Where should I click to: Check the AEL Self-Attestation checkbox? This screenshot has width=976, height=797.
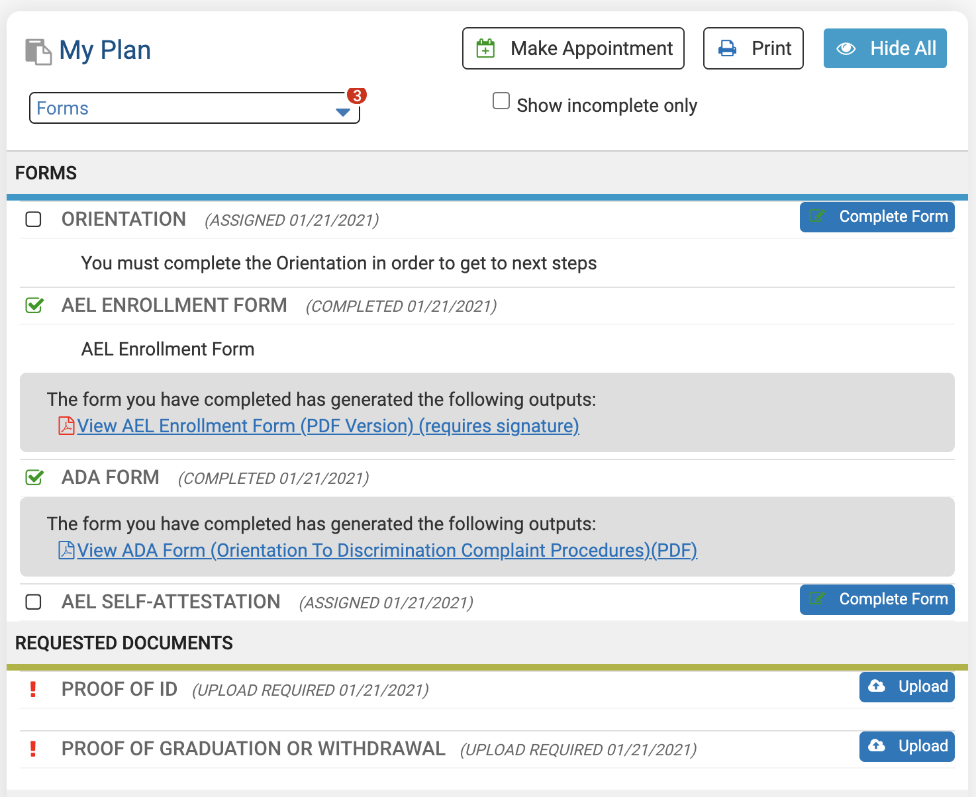[33, 602]
